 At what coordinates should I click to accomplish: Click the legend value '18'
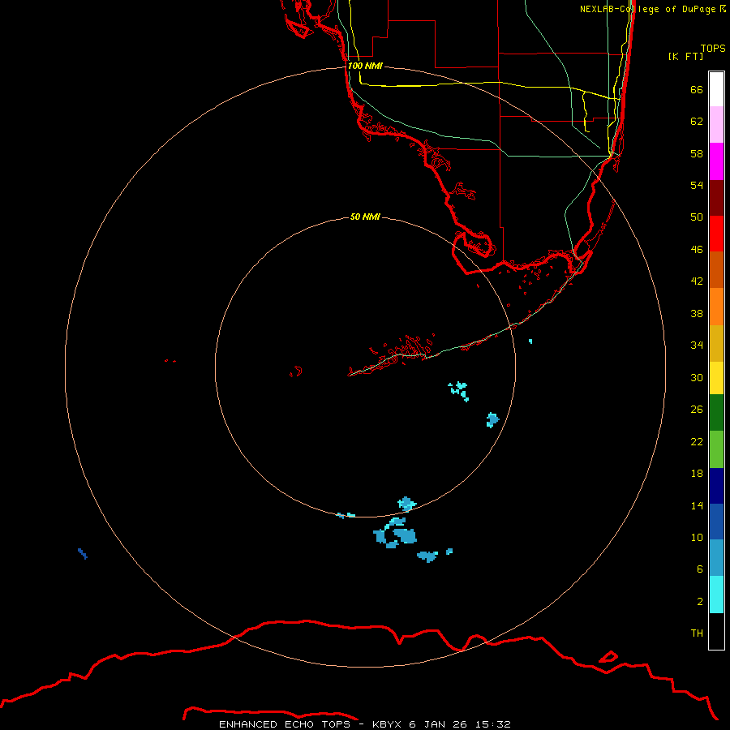(697, 474)
